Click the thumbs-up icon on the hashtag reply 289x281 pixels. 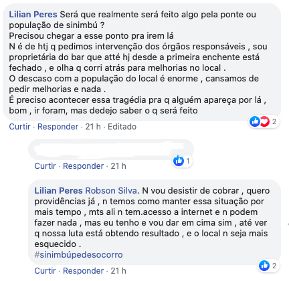264,266
